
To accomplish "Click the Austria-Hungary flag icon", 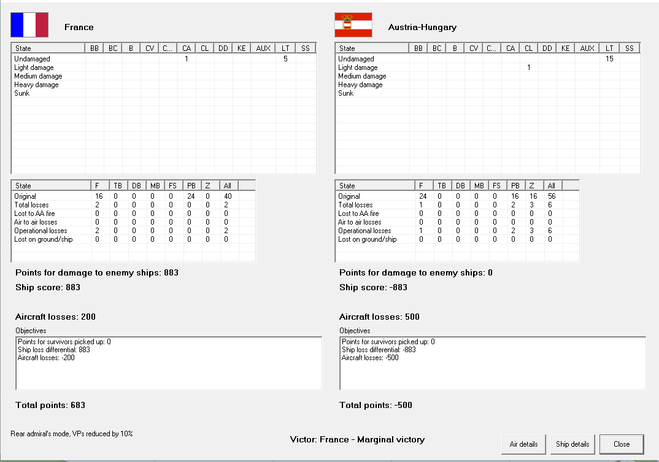I will tap(353, 25).
